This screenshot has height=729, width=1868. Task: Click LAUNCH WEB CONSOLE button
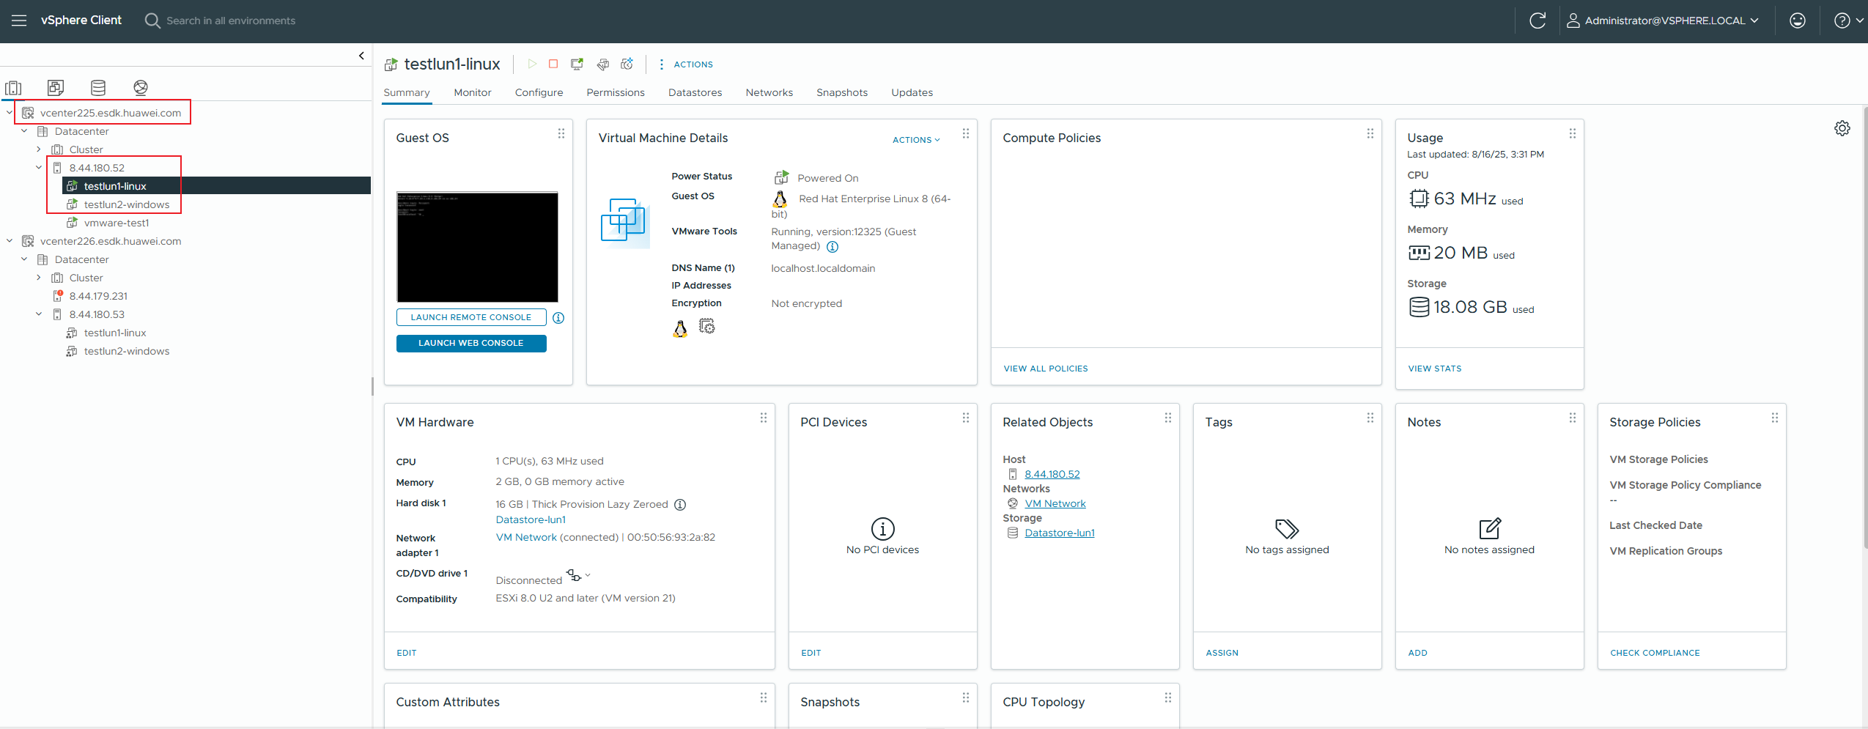click(x=471, y=343)
